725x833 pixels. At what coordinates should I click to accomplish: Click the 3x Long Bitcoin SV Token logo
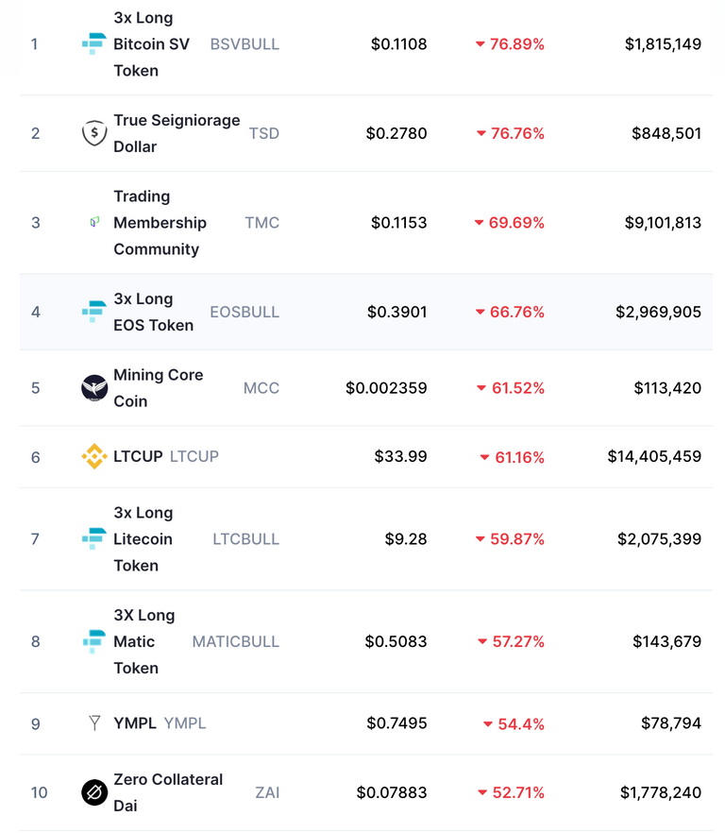94,44
